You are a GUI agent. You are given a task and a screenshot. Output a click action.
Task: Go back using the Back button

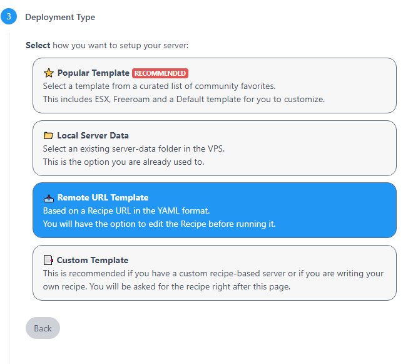pyautogui.click(x=43, y=328)
